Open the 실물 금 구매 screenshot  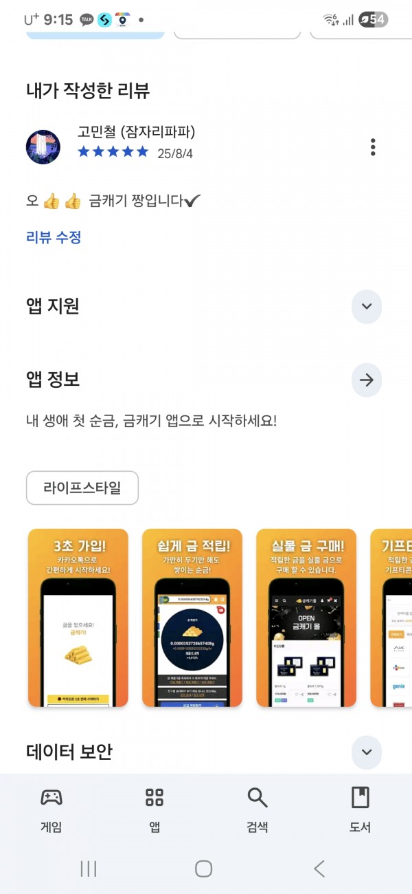tap(306, 618)
